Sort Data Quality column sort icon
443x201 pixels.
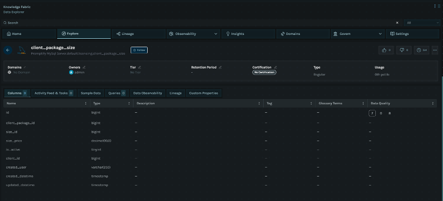pyautogui.click(x=433, y=104)
